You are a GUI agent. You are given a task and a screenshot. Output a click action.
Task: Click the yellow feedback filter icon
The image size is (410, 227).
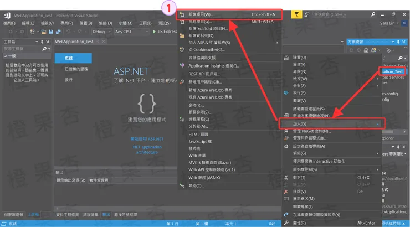tap(296, 14)
